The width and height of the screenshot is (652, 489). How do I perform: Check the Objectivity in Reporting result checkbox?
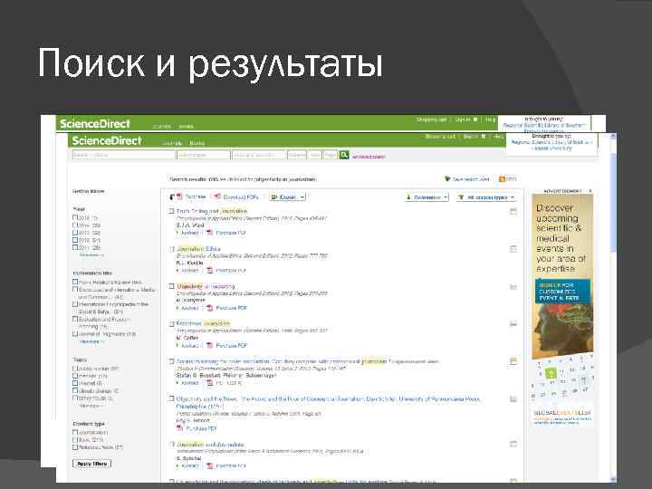point(171,286)
